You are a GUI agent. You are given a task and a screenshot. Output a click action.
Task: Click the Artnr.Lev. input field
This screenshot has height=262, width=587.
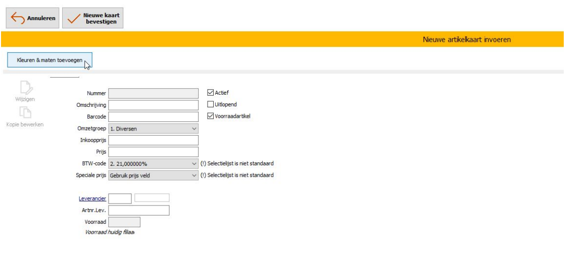(x=139, y=210)
